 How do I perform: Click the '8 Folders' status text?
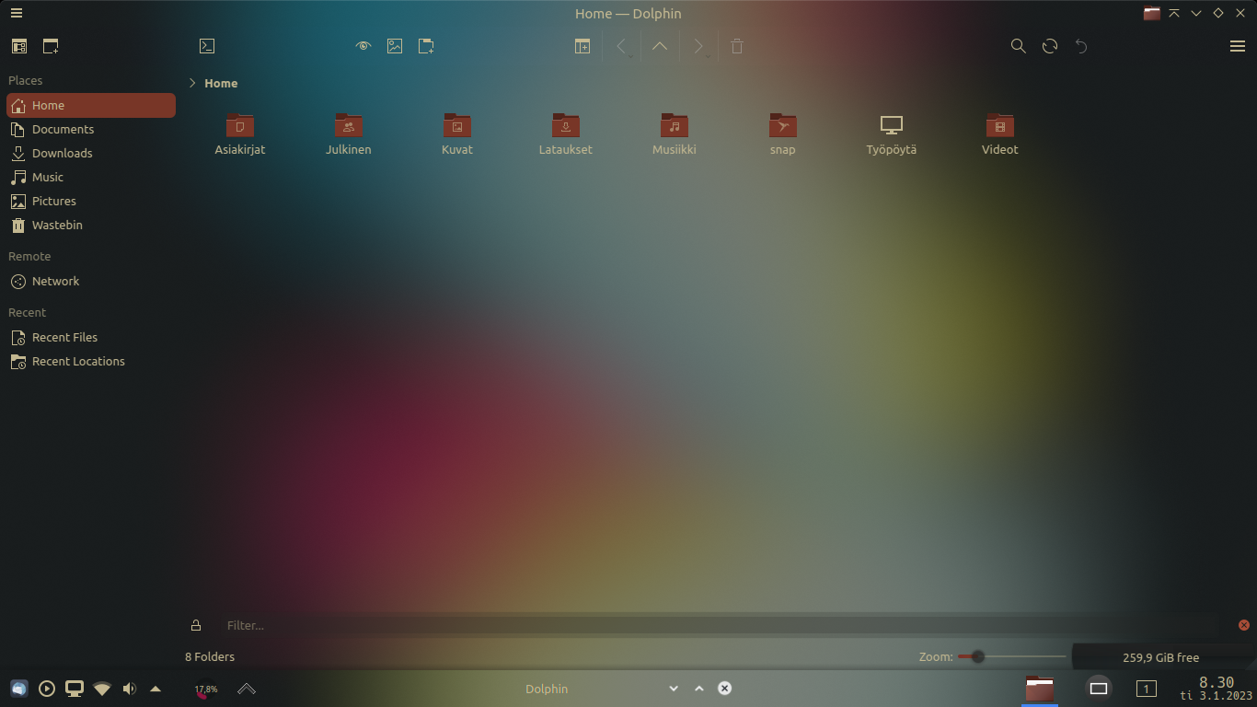(210, 656)
